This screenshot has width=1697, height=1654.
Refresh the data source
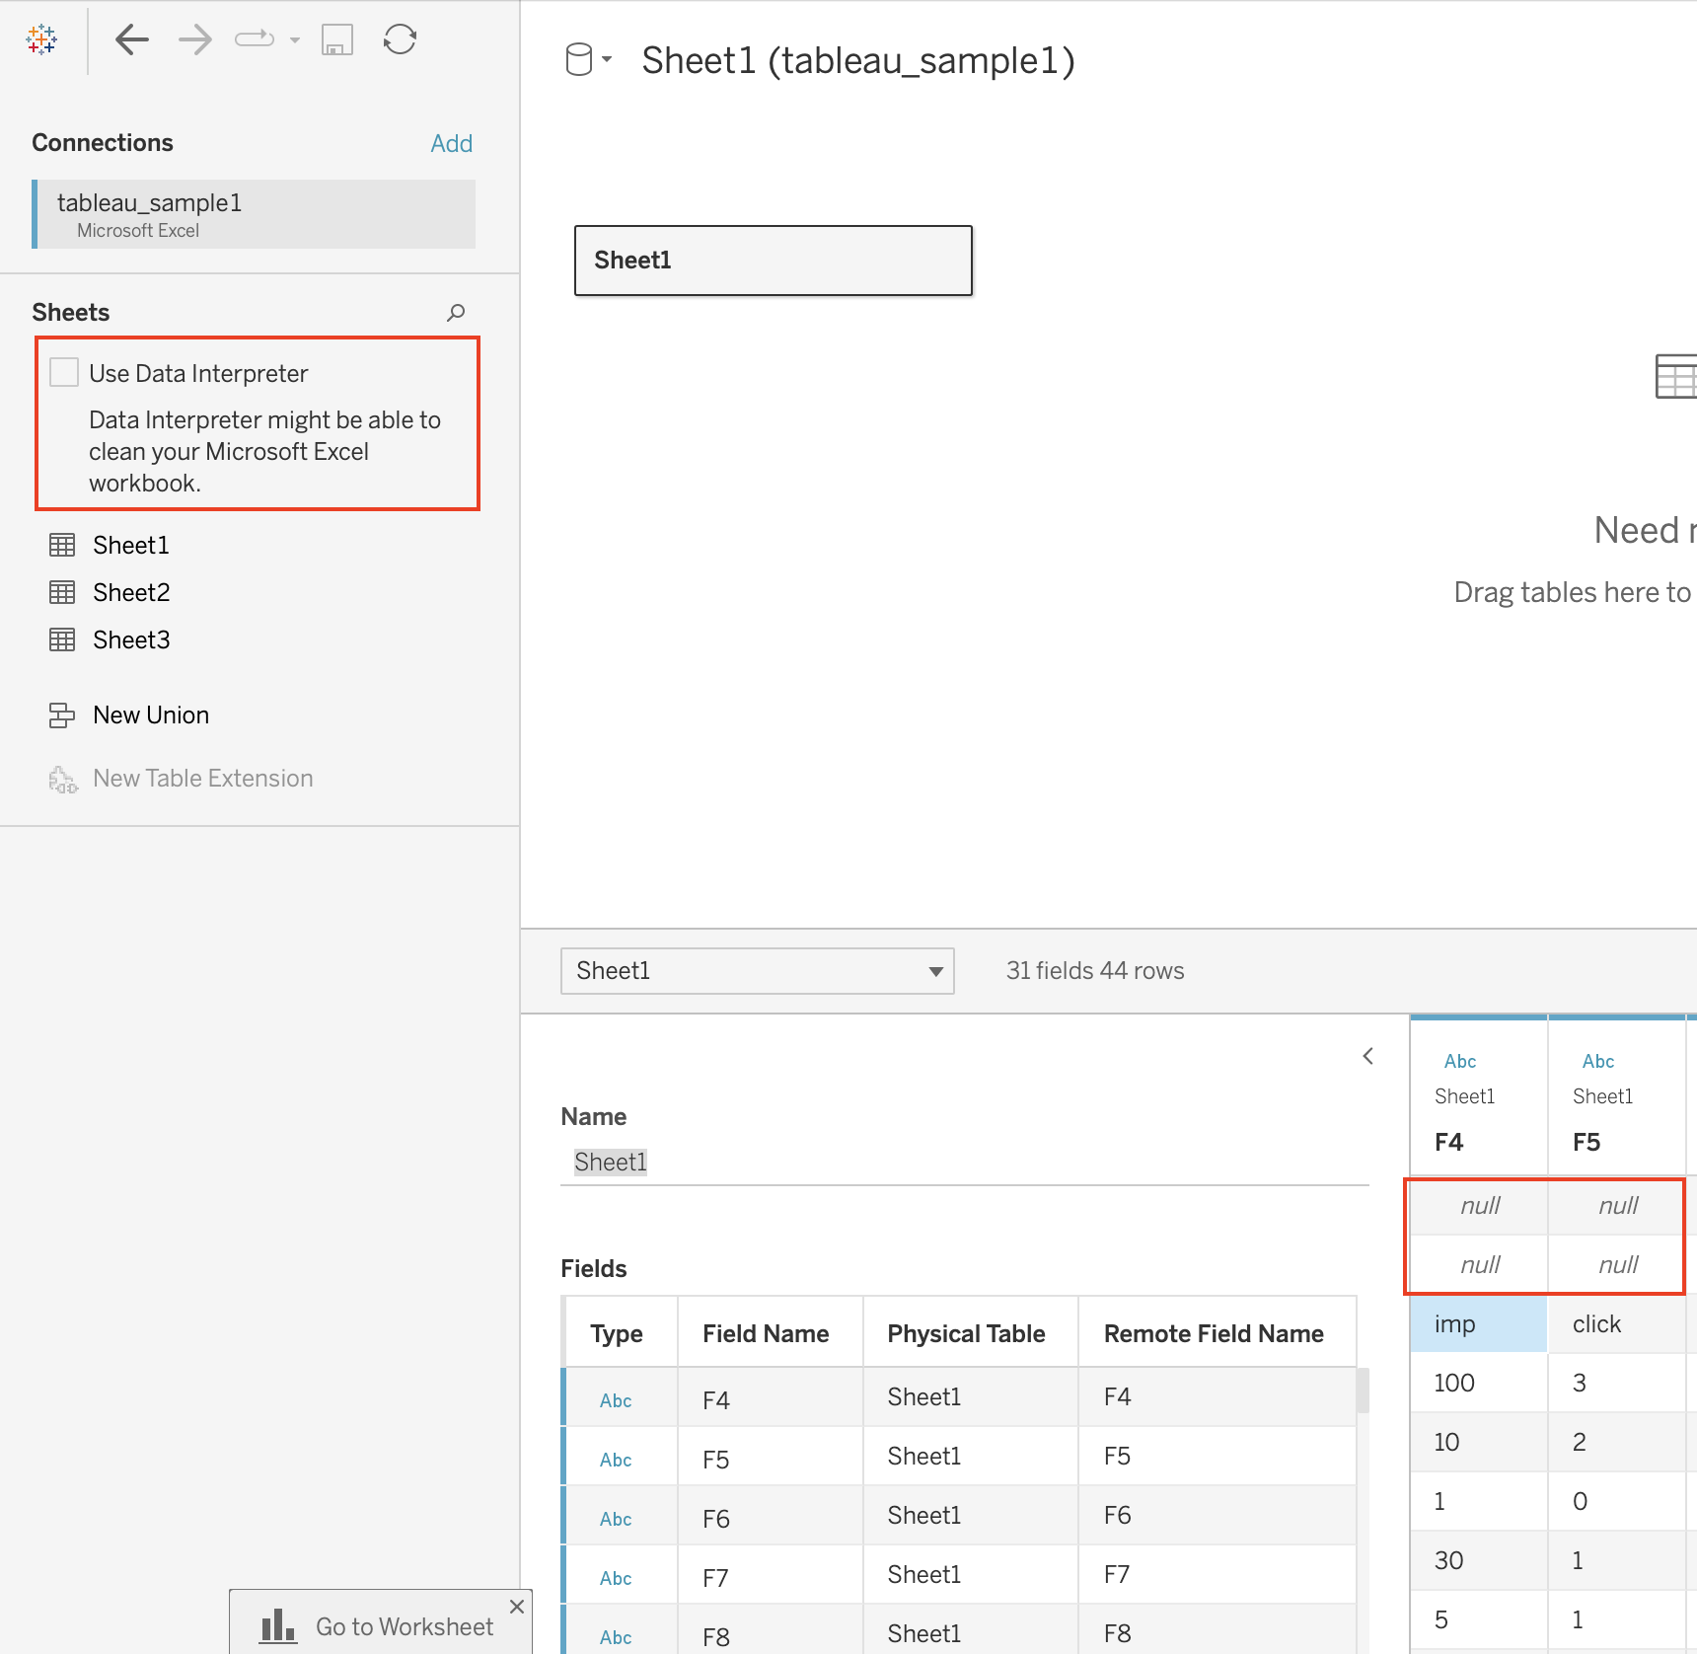(400, 39)
